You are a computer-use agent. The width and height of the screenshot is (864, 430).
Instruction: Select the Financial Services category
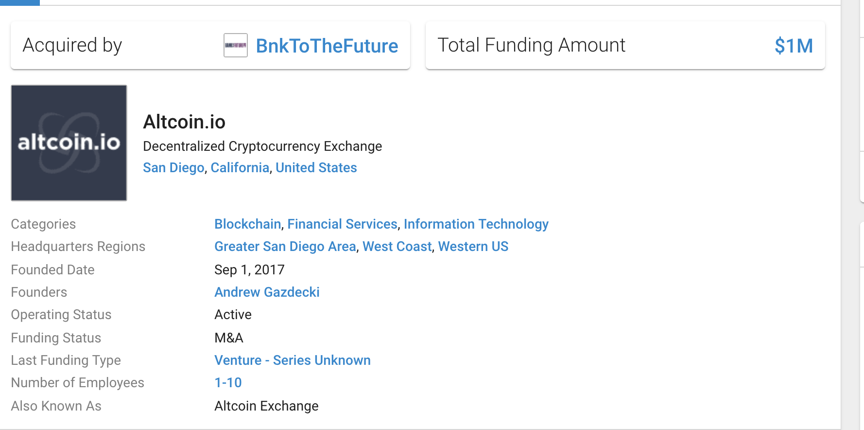click(342, 224)
